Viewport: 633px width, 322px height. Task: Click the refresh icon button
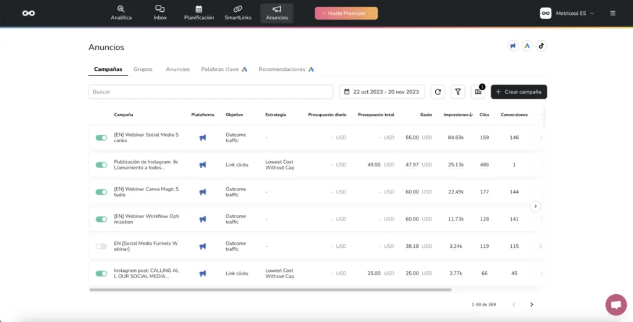[x=438, y=91]
